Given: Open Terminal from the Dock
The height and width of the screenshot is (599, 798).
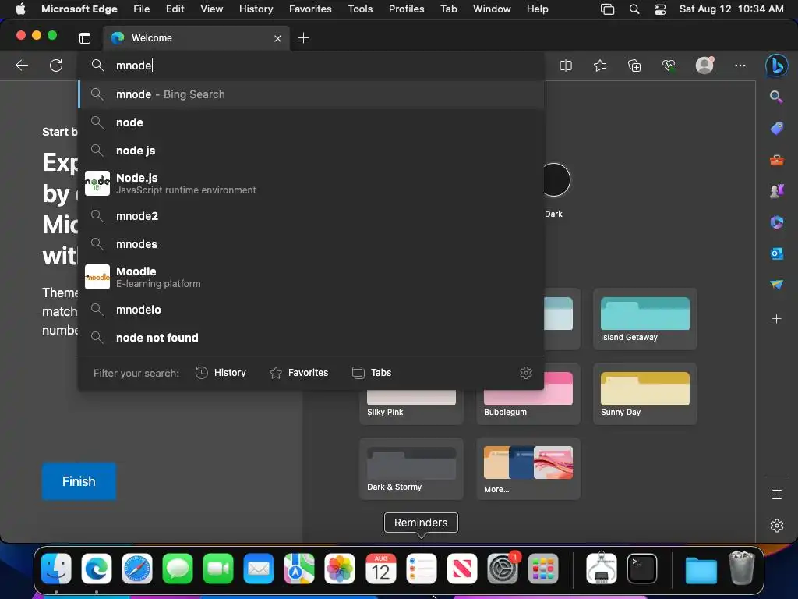Looking at the screenshot, I should (642, 569).
